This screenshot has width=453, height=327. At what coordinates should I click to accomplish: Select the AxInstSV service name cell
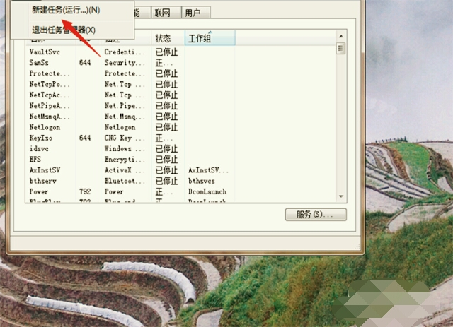[x=45, y=170]
